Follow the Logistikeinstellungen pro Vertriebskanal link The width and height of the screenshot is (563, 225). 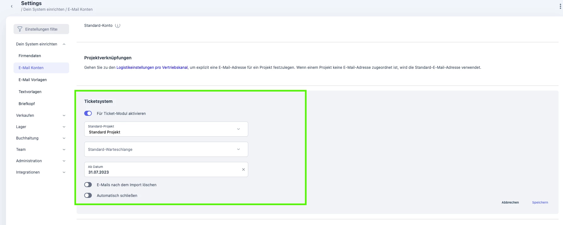point(152,68)
